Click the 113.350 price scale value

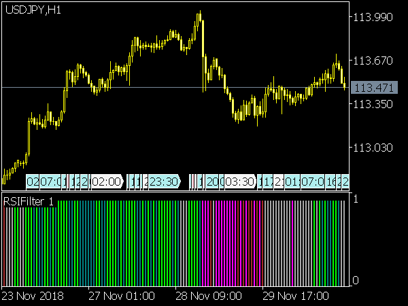click(x=373, y=104)
